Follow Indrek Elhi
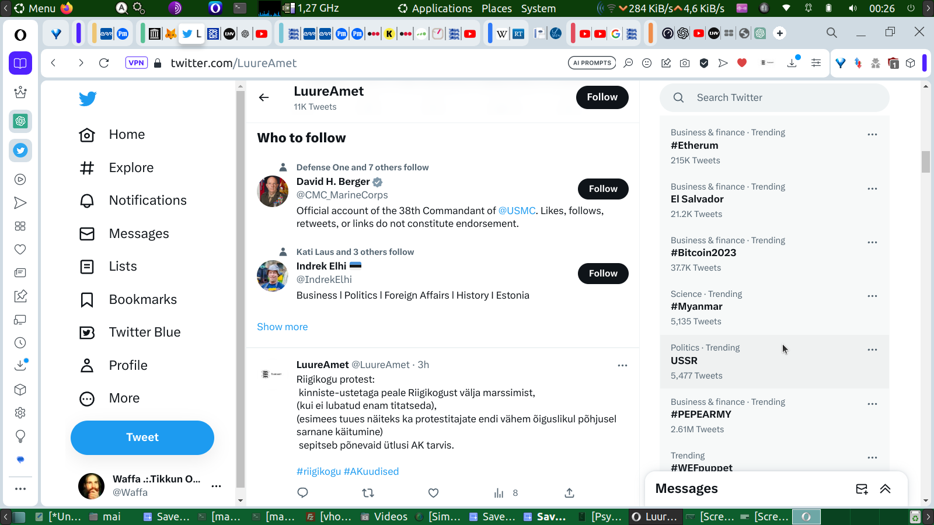Image resolution: width=934 pixels, height=525 pixels. pyautogui.click(x=603, y=274)
